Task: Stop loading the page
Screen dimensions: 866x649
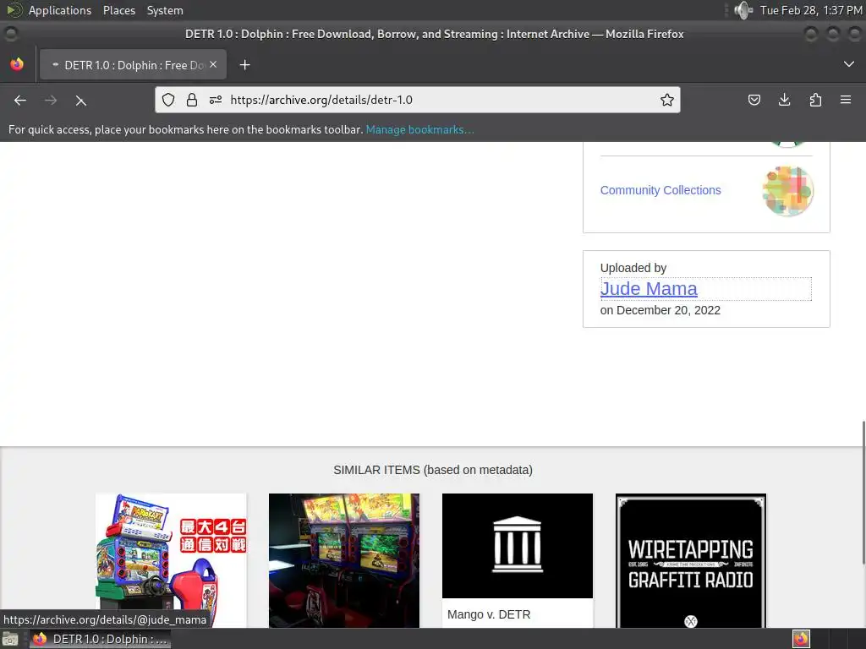Action: (x=80, y=101)
